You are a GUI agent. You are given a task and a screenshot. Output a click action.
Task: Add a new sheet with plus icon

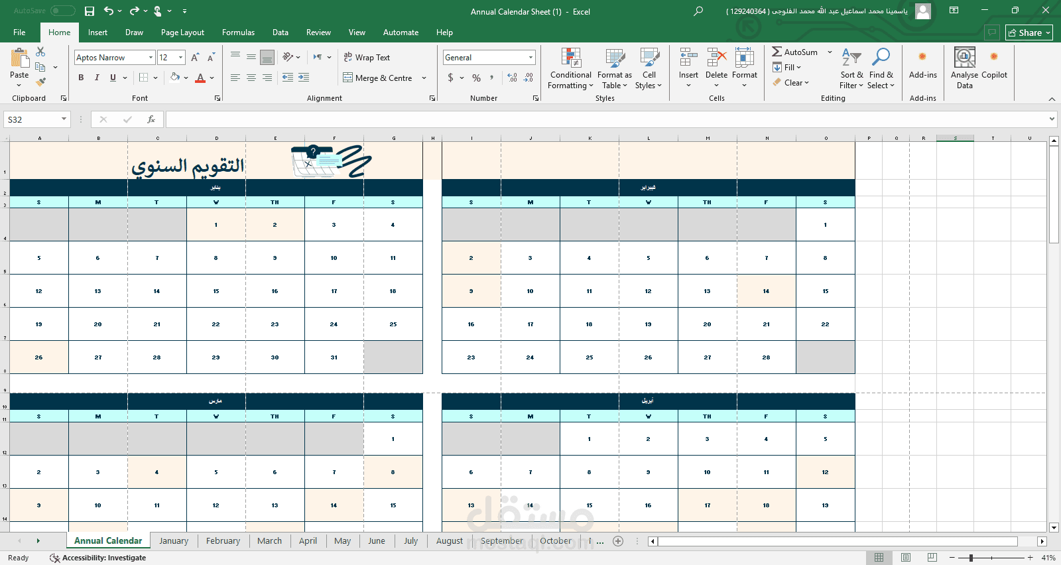click(x=618, y=541)
